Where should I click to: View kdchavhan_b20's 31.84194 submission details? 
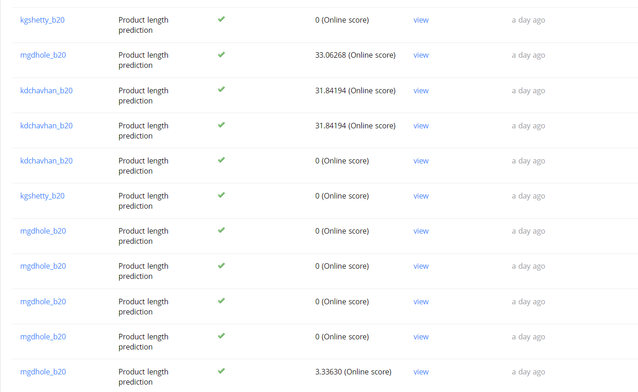click(421, 90)
